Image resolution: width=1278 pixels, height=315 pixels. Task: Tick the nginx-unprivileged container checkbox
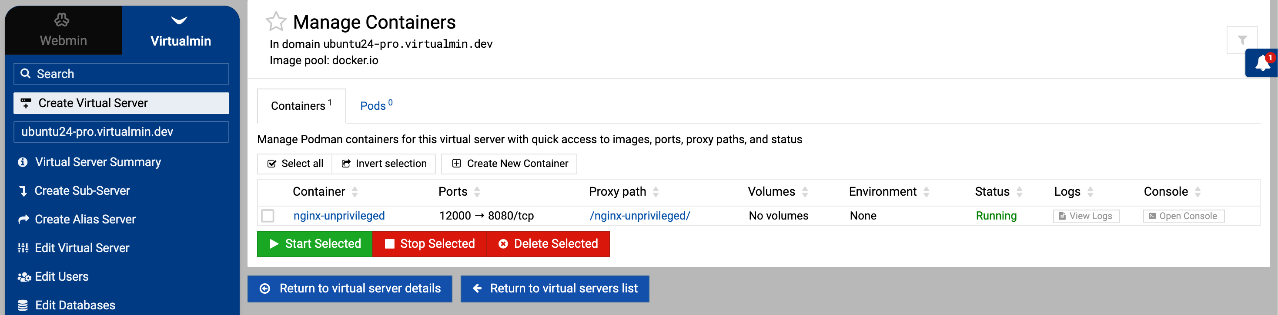pyautogui.click(x=268, y=216)
